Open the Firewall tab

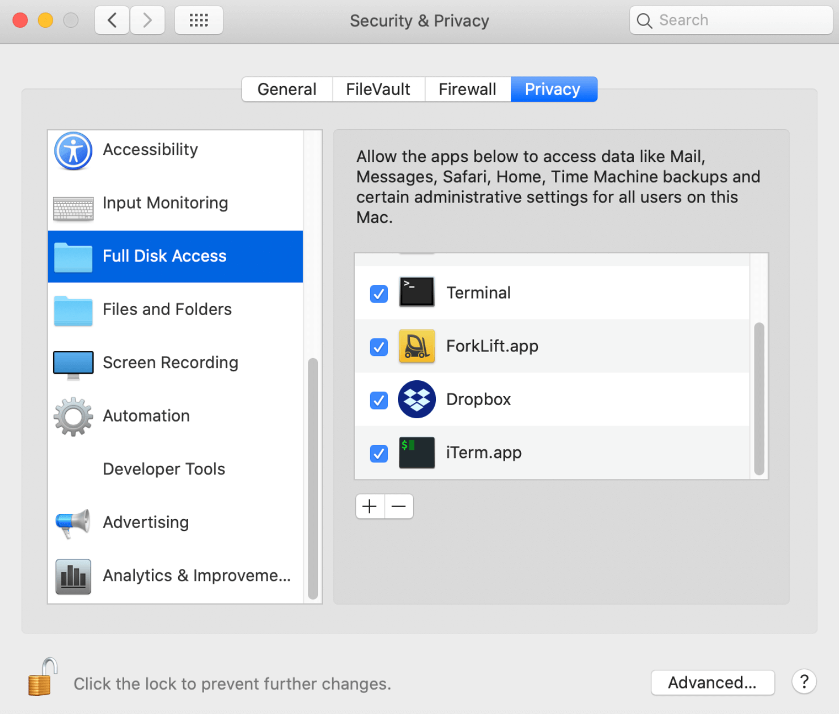click(x=467, y=89)
